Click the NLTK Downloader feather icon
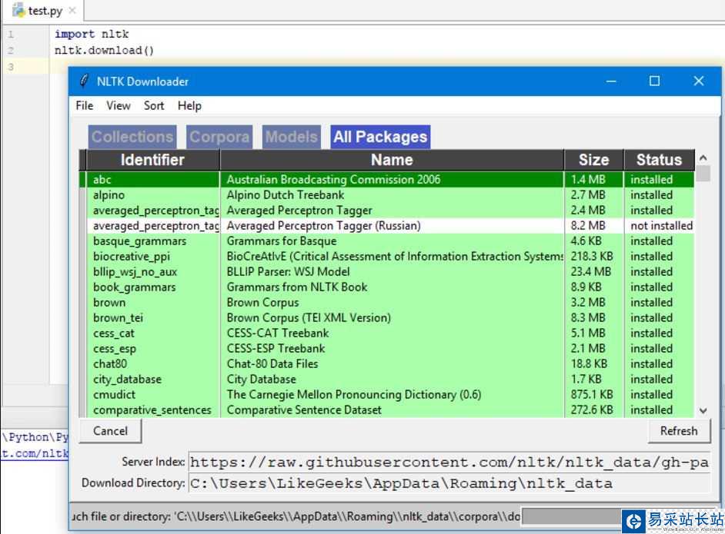 click(x=84, y=81)
